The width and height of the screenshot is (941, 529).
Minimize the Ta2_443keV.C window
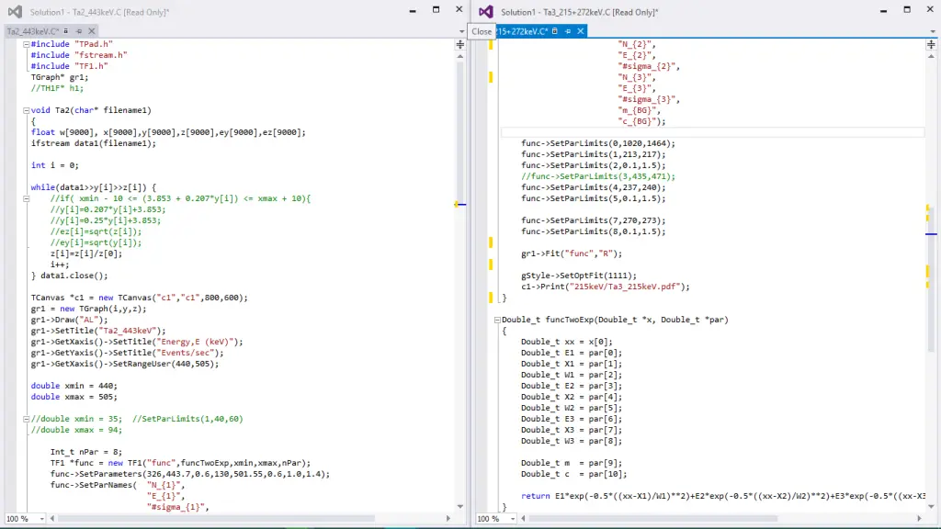pyautogui.click(x=413, y=10)
